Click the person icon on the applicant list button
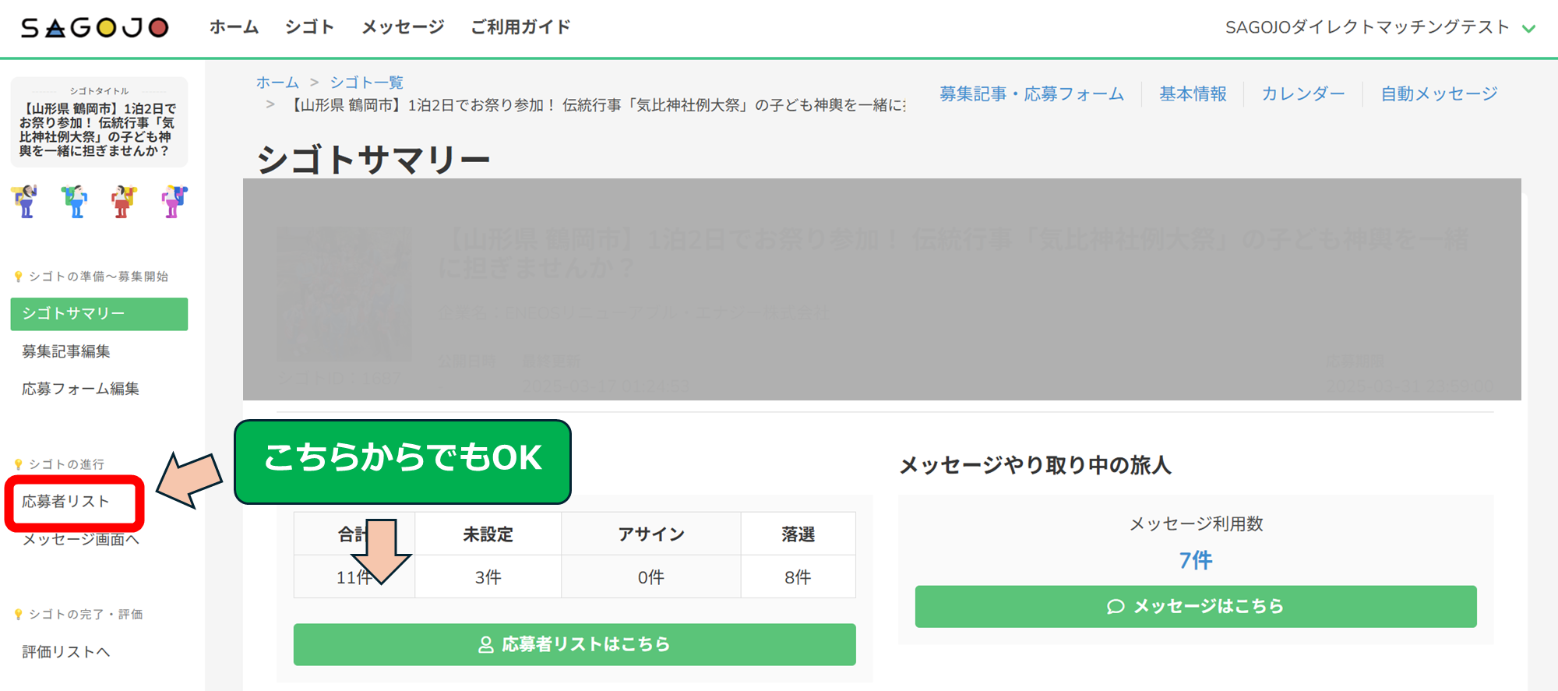Screen dimensions: 1558x691 [485, 644]
